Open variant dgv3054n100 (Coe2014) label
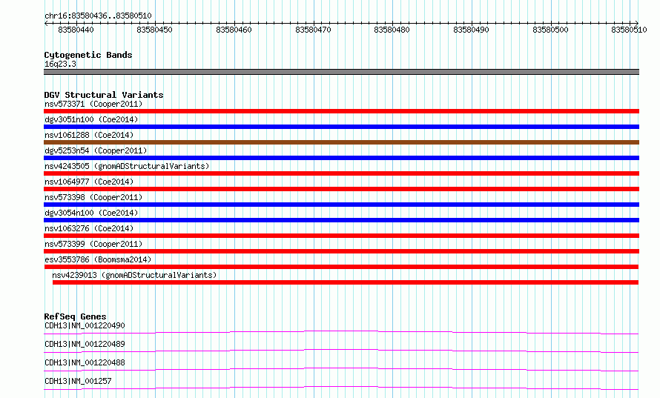 point(91,213)
